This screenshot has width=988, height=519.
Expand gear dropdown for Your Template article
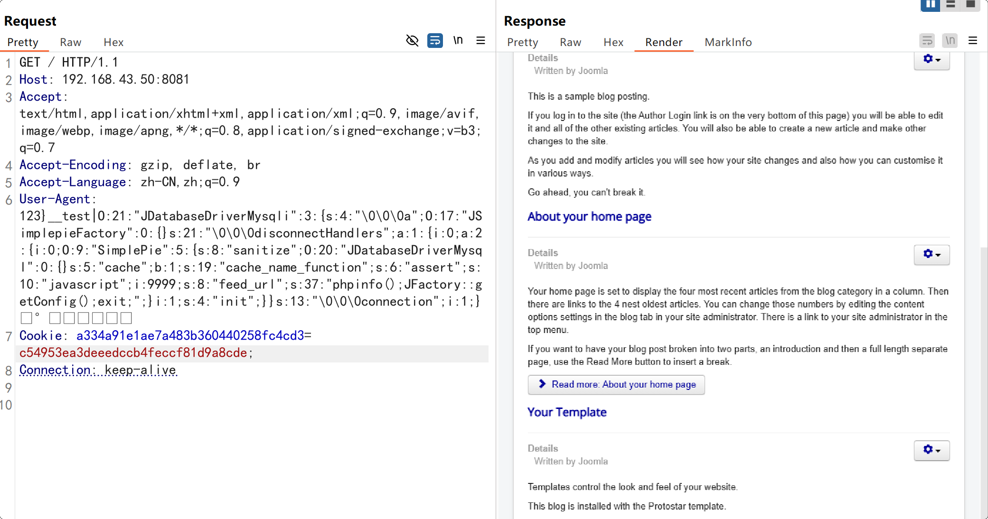932,450
